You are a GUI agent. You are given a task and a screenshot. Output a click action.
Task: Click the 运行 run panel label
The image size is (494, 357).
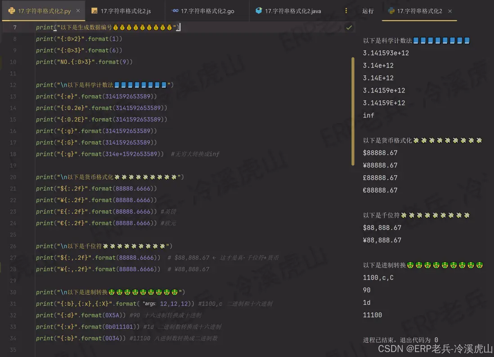click(368, 11)
